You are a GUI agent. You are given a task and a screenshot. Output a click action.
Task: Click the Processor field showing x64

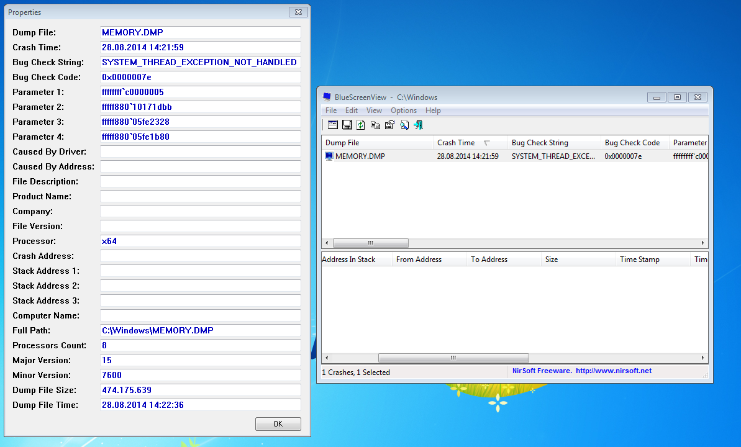201,241
